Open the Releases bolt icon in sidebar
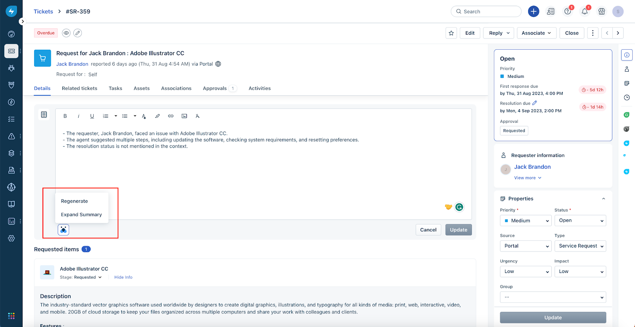The image size is (635, 327). click(12, 102)
